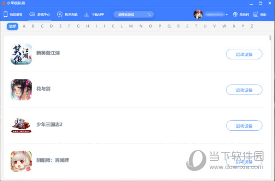Filter games by letter T

(x=196, y=26)
